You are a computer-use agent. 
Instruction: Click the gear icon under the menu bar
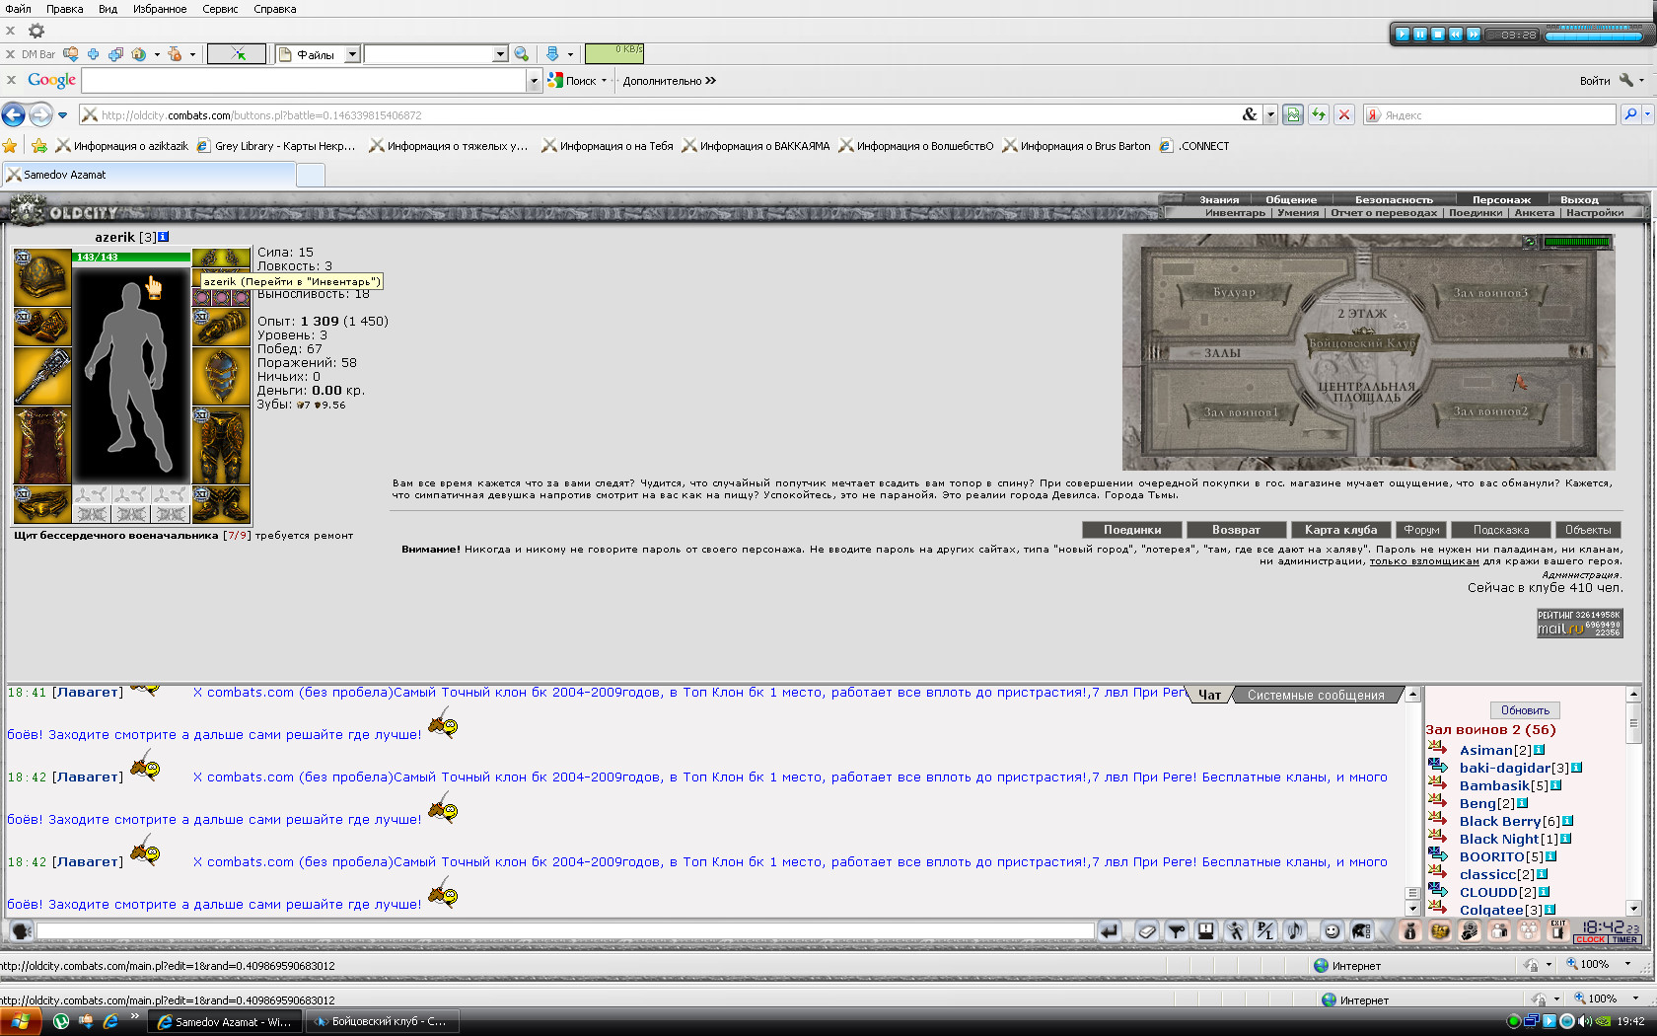36,31
